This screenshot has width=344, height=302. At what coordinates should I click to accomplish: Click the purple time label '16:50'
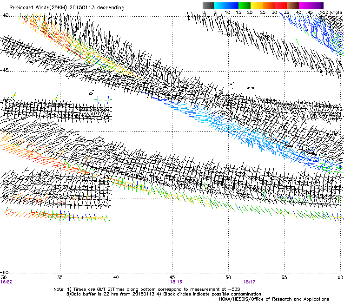[x=7, y=282]
